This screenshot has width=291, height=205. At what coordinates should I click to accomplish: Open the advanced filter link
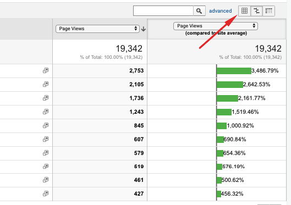[x=220, y=11]
